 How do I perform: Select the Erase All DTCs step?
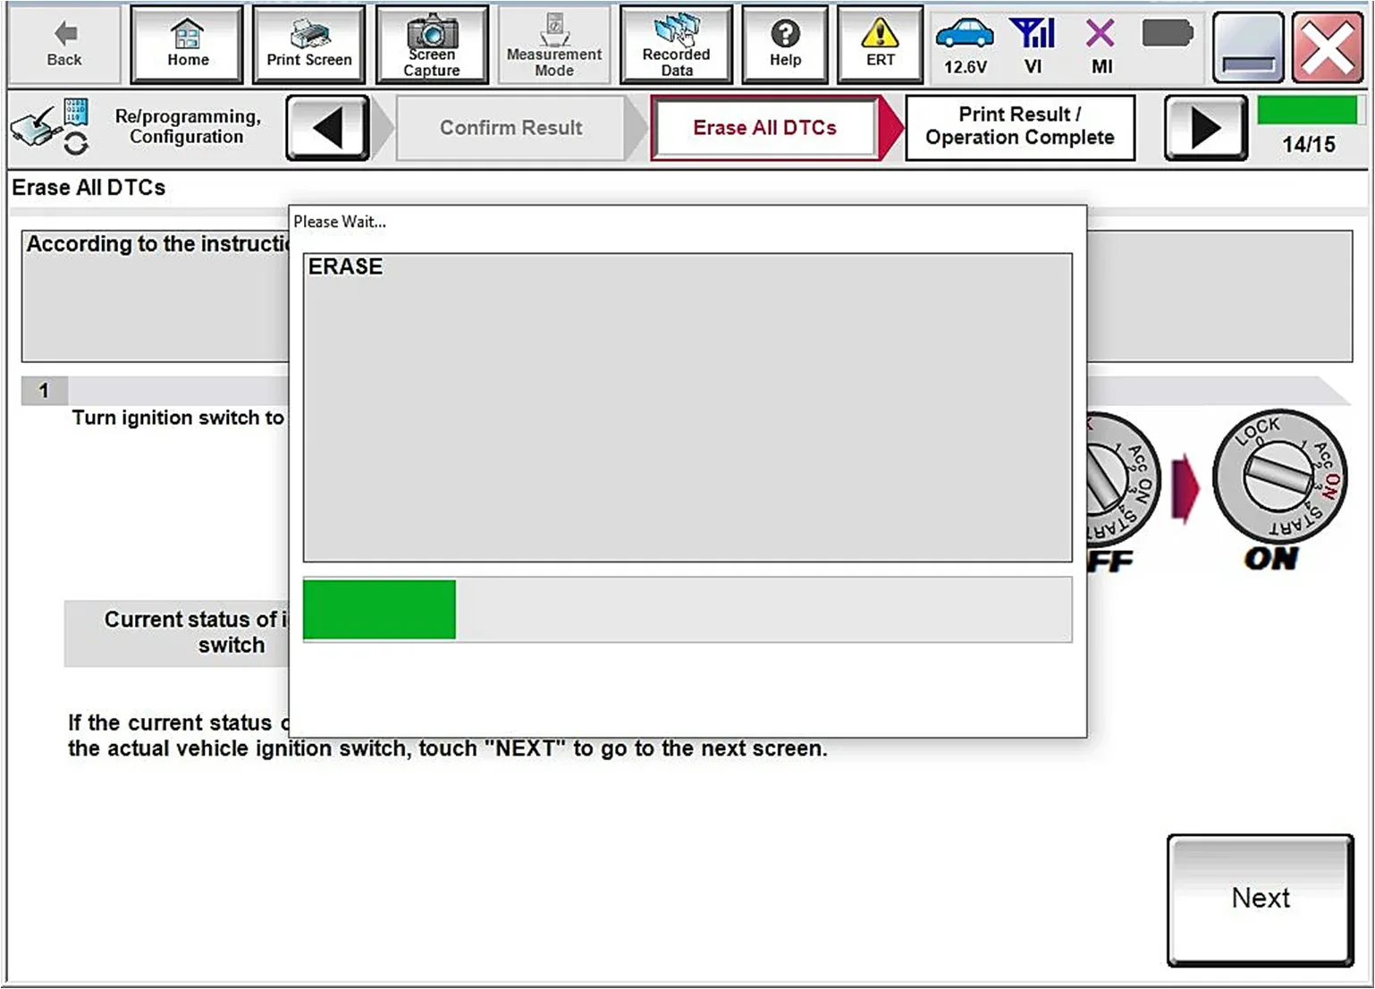click(x=764, y=128)
